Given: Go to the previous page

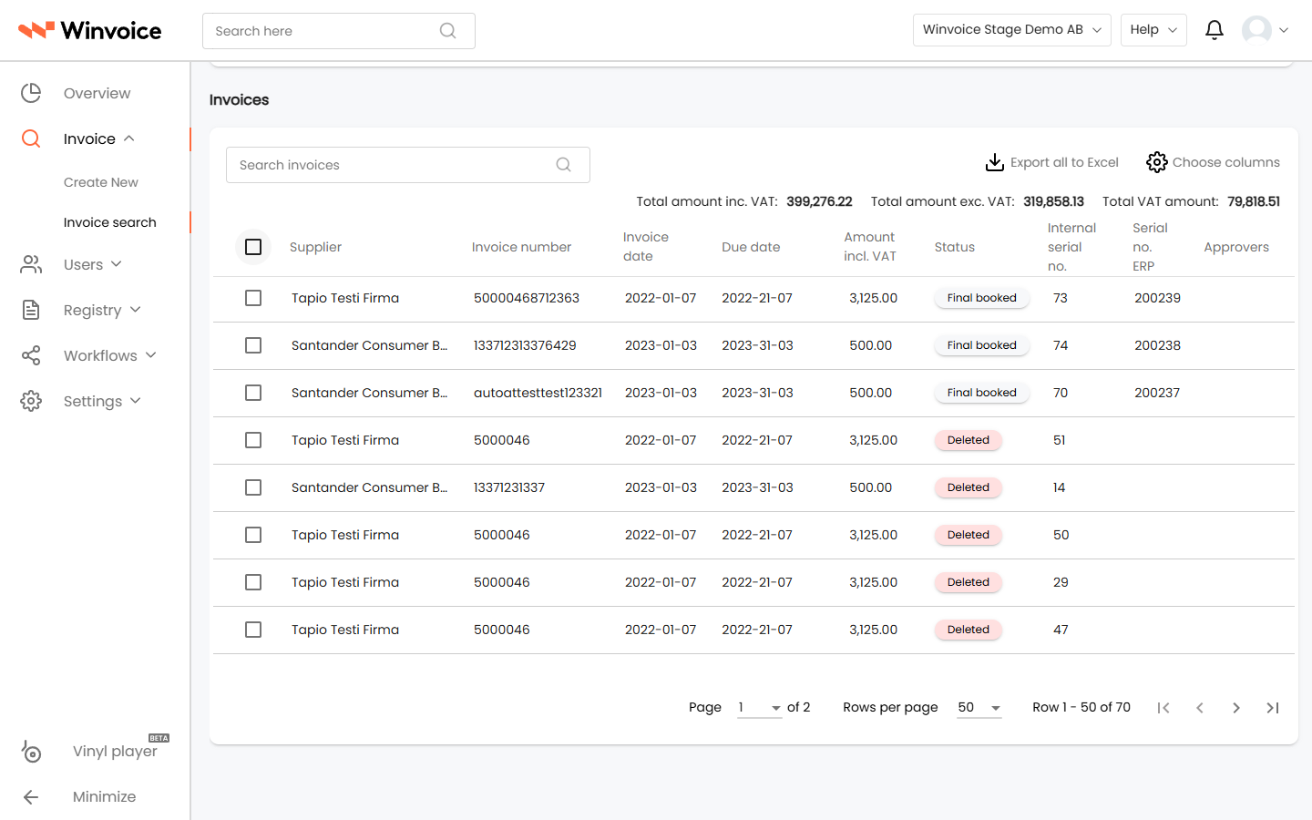Looking at the screenshot, I should 1200,708.
